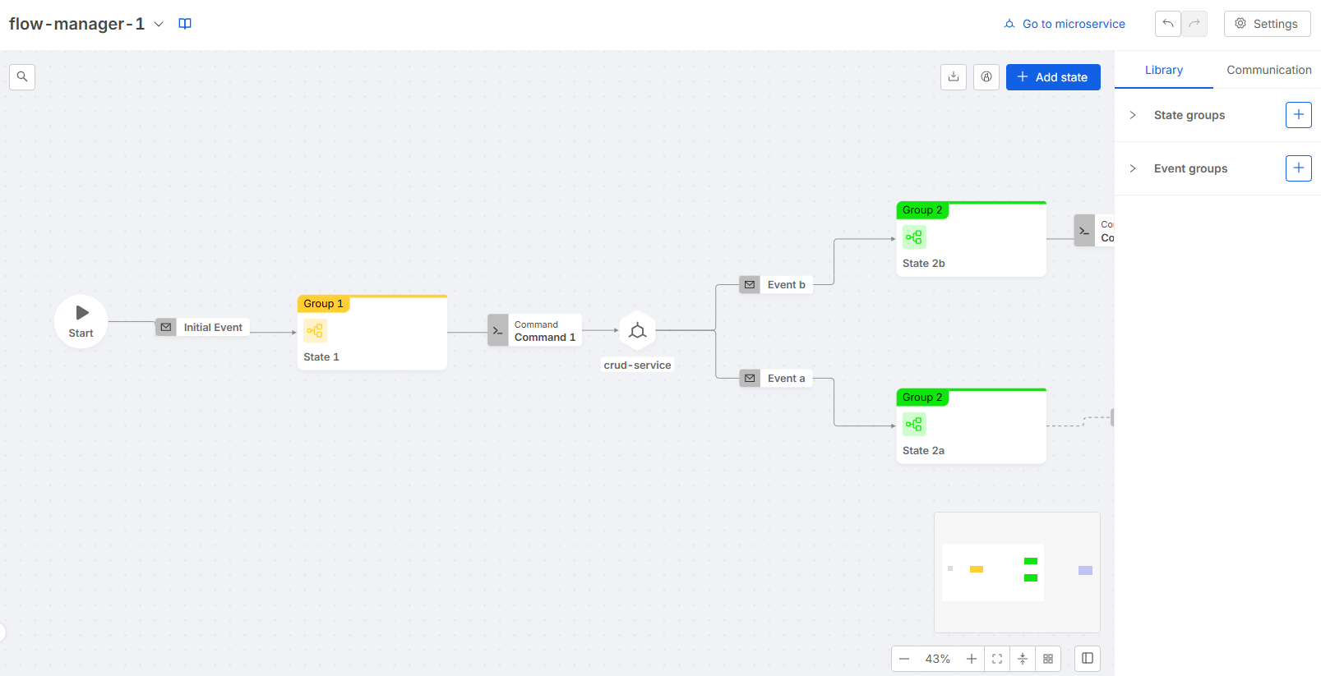Click the vertical align center icon
This screenshot has height=676, width=1321.
coord(1023,659)
